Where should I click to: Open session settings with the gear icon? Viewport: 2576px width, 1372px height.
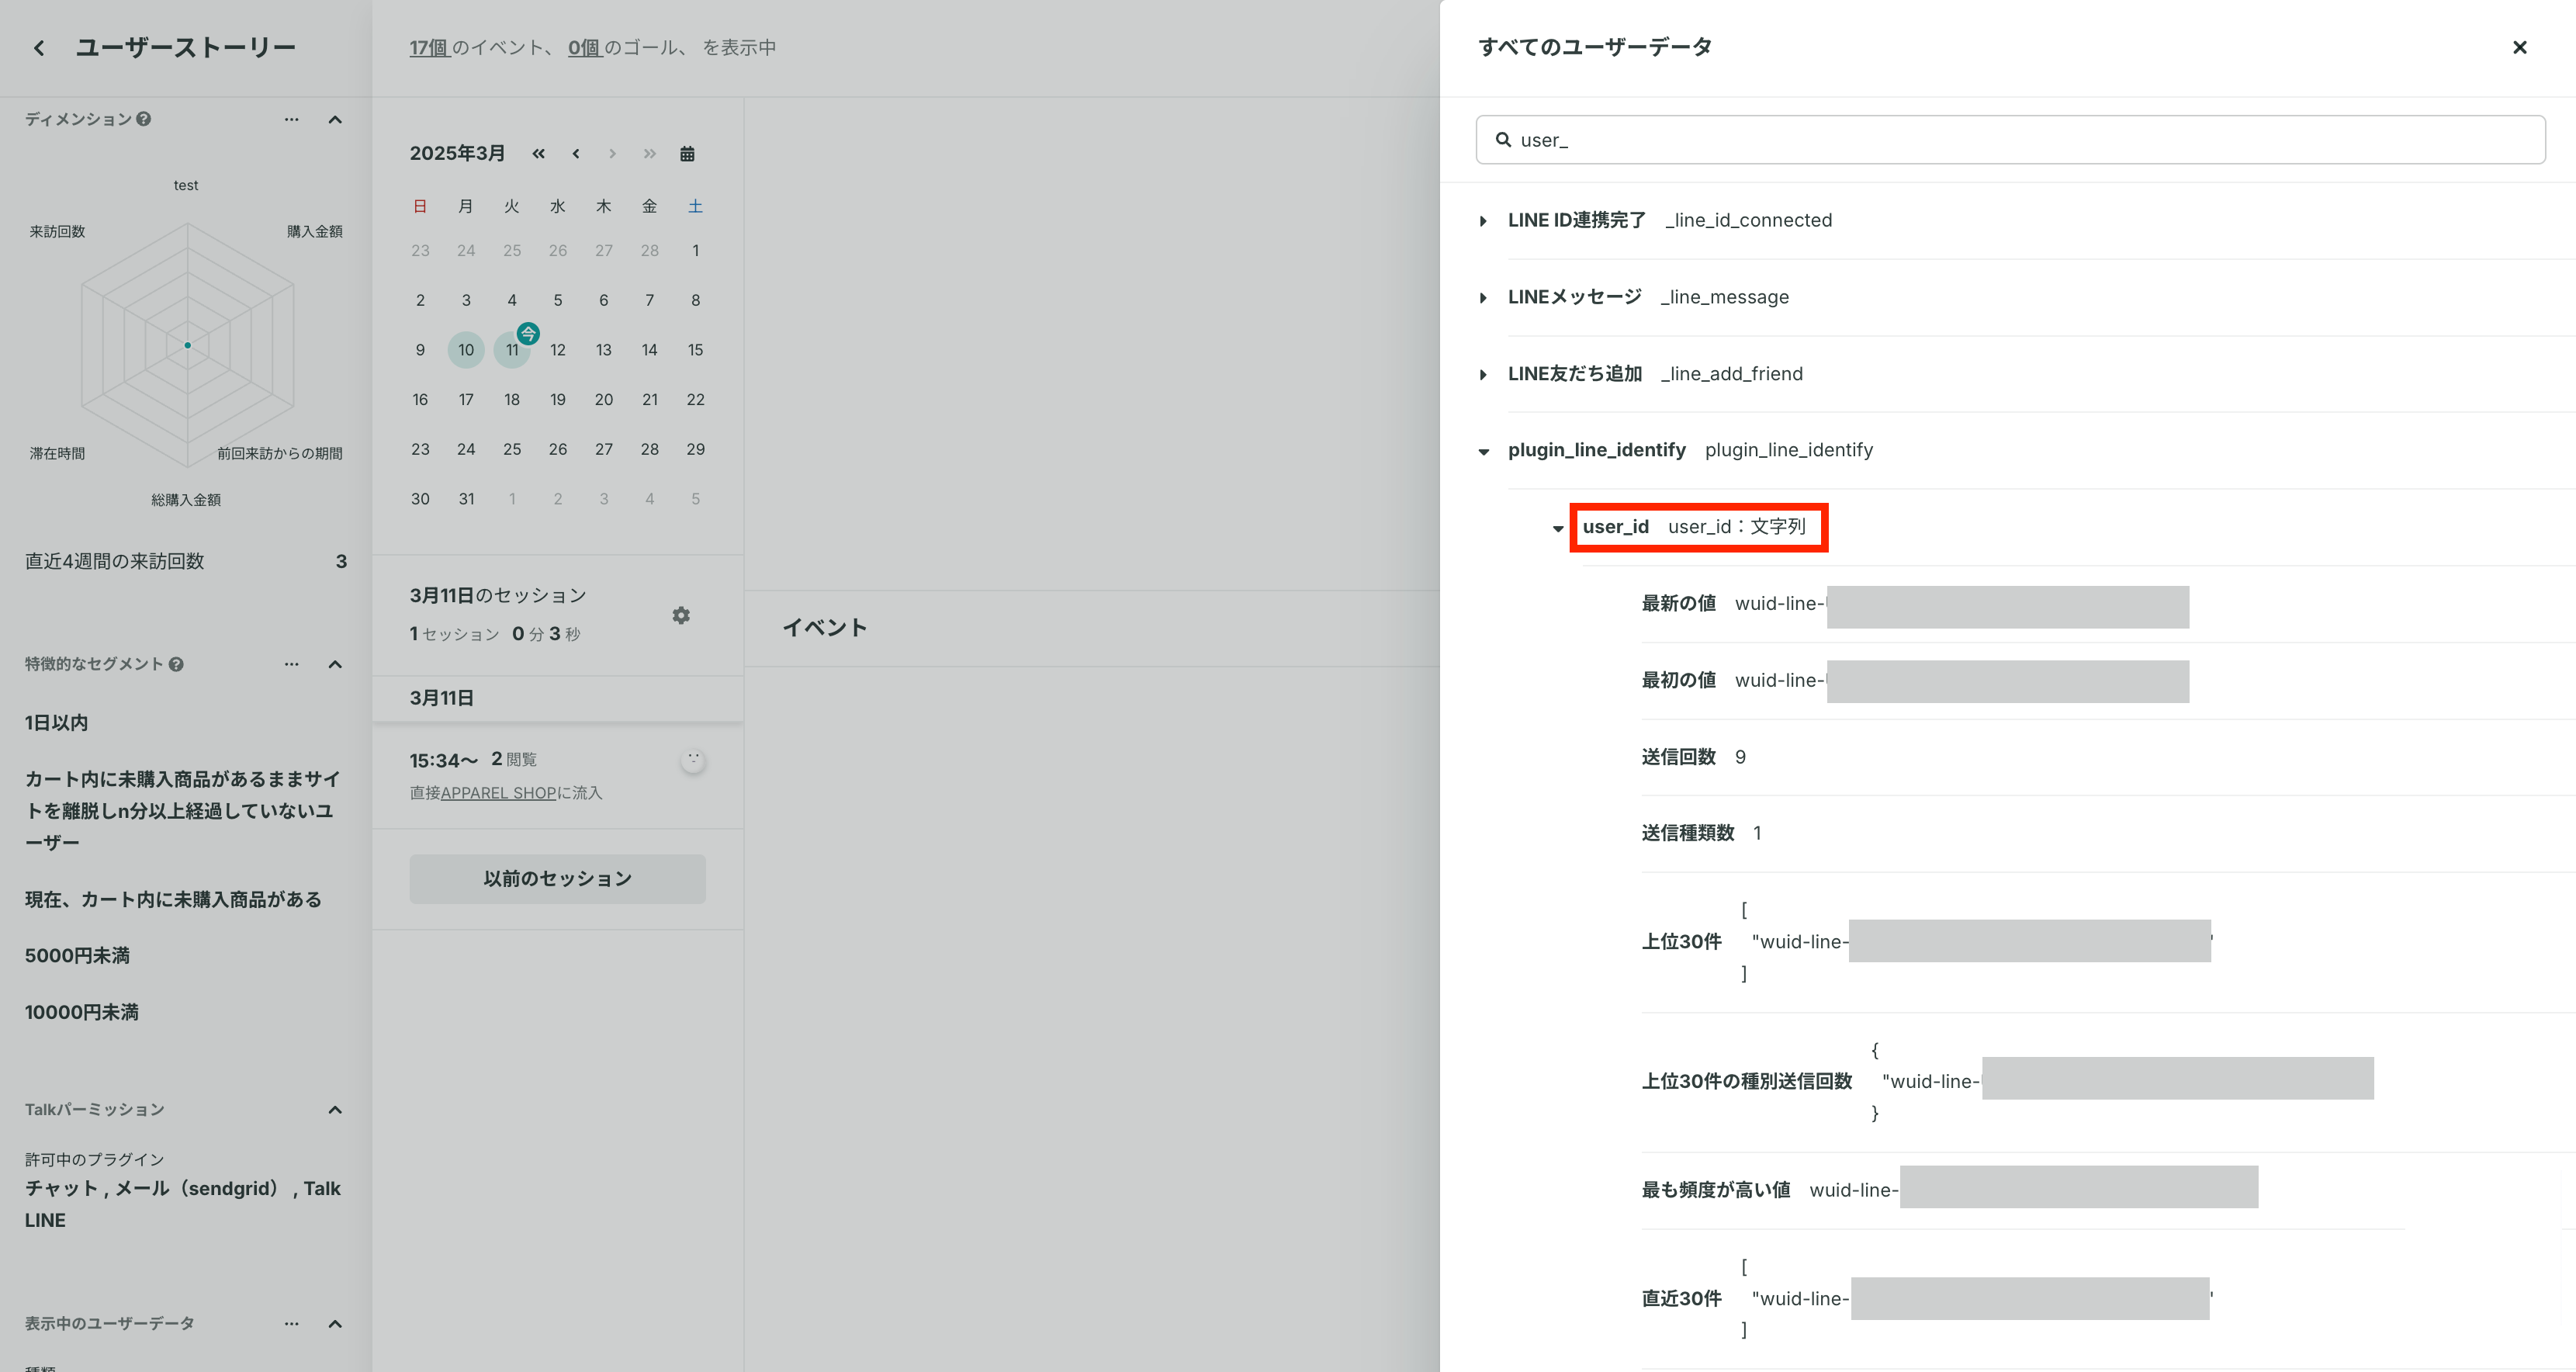(x=681, y=615)
